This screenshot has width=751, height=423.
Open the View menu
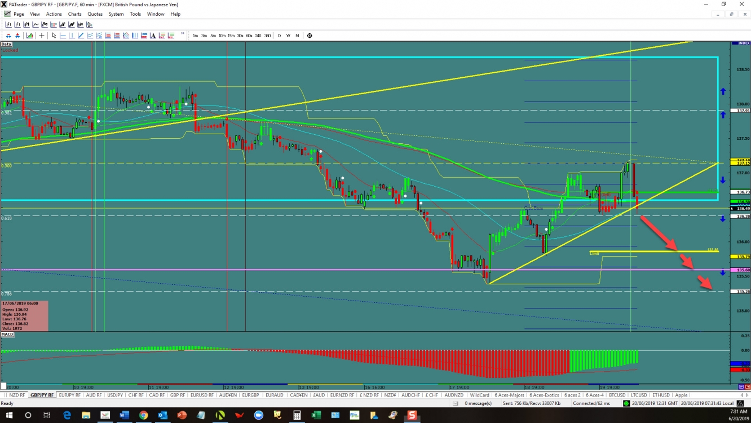[35, 14]
